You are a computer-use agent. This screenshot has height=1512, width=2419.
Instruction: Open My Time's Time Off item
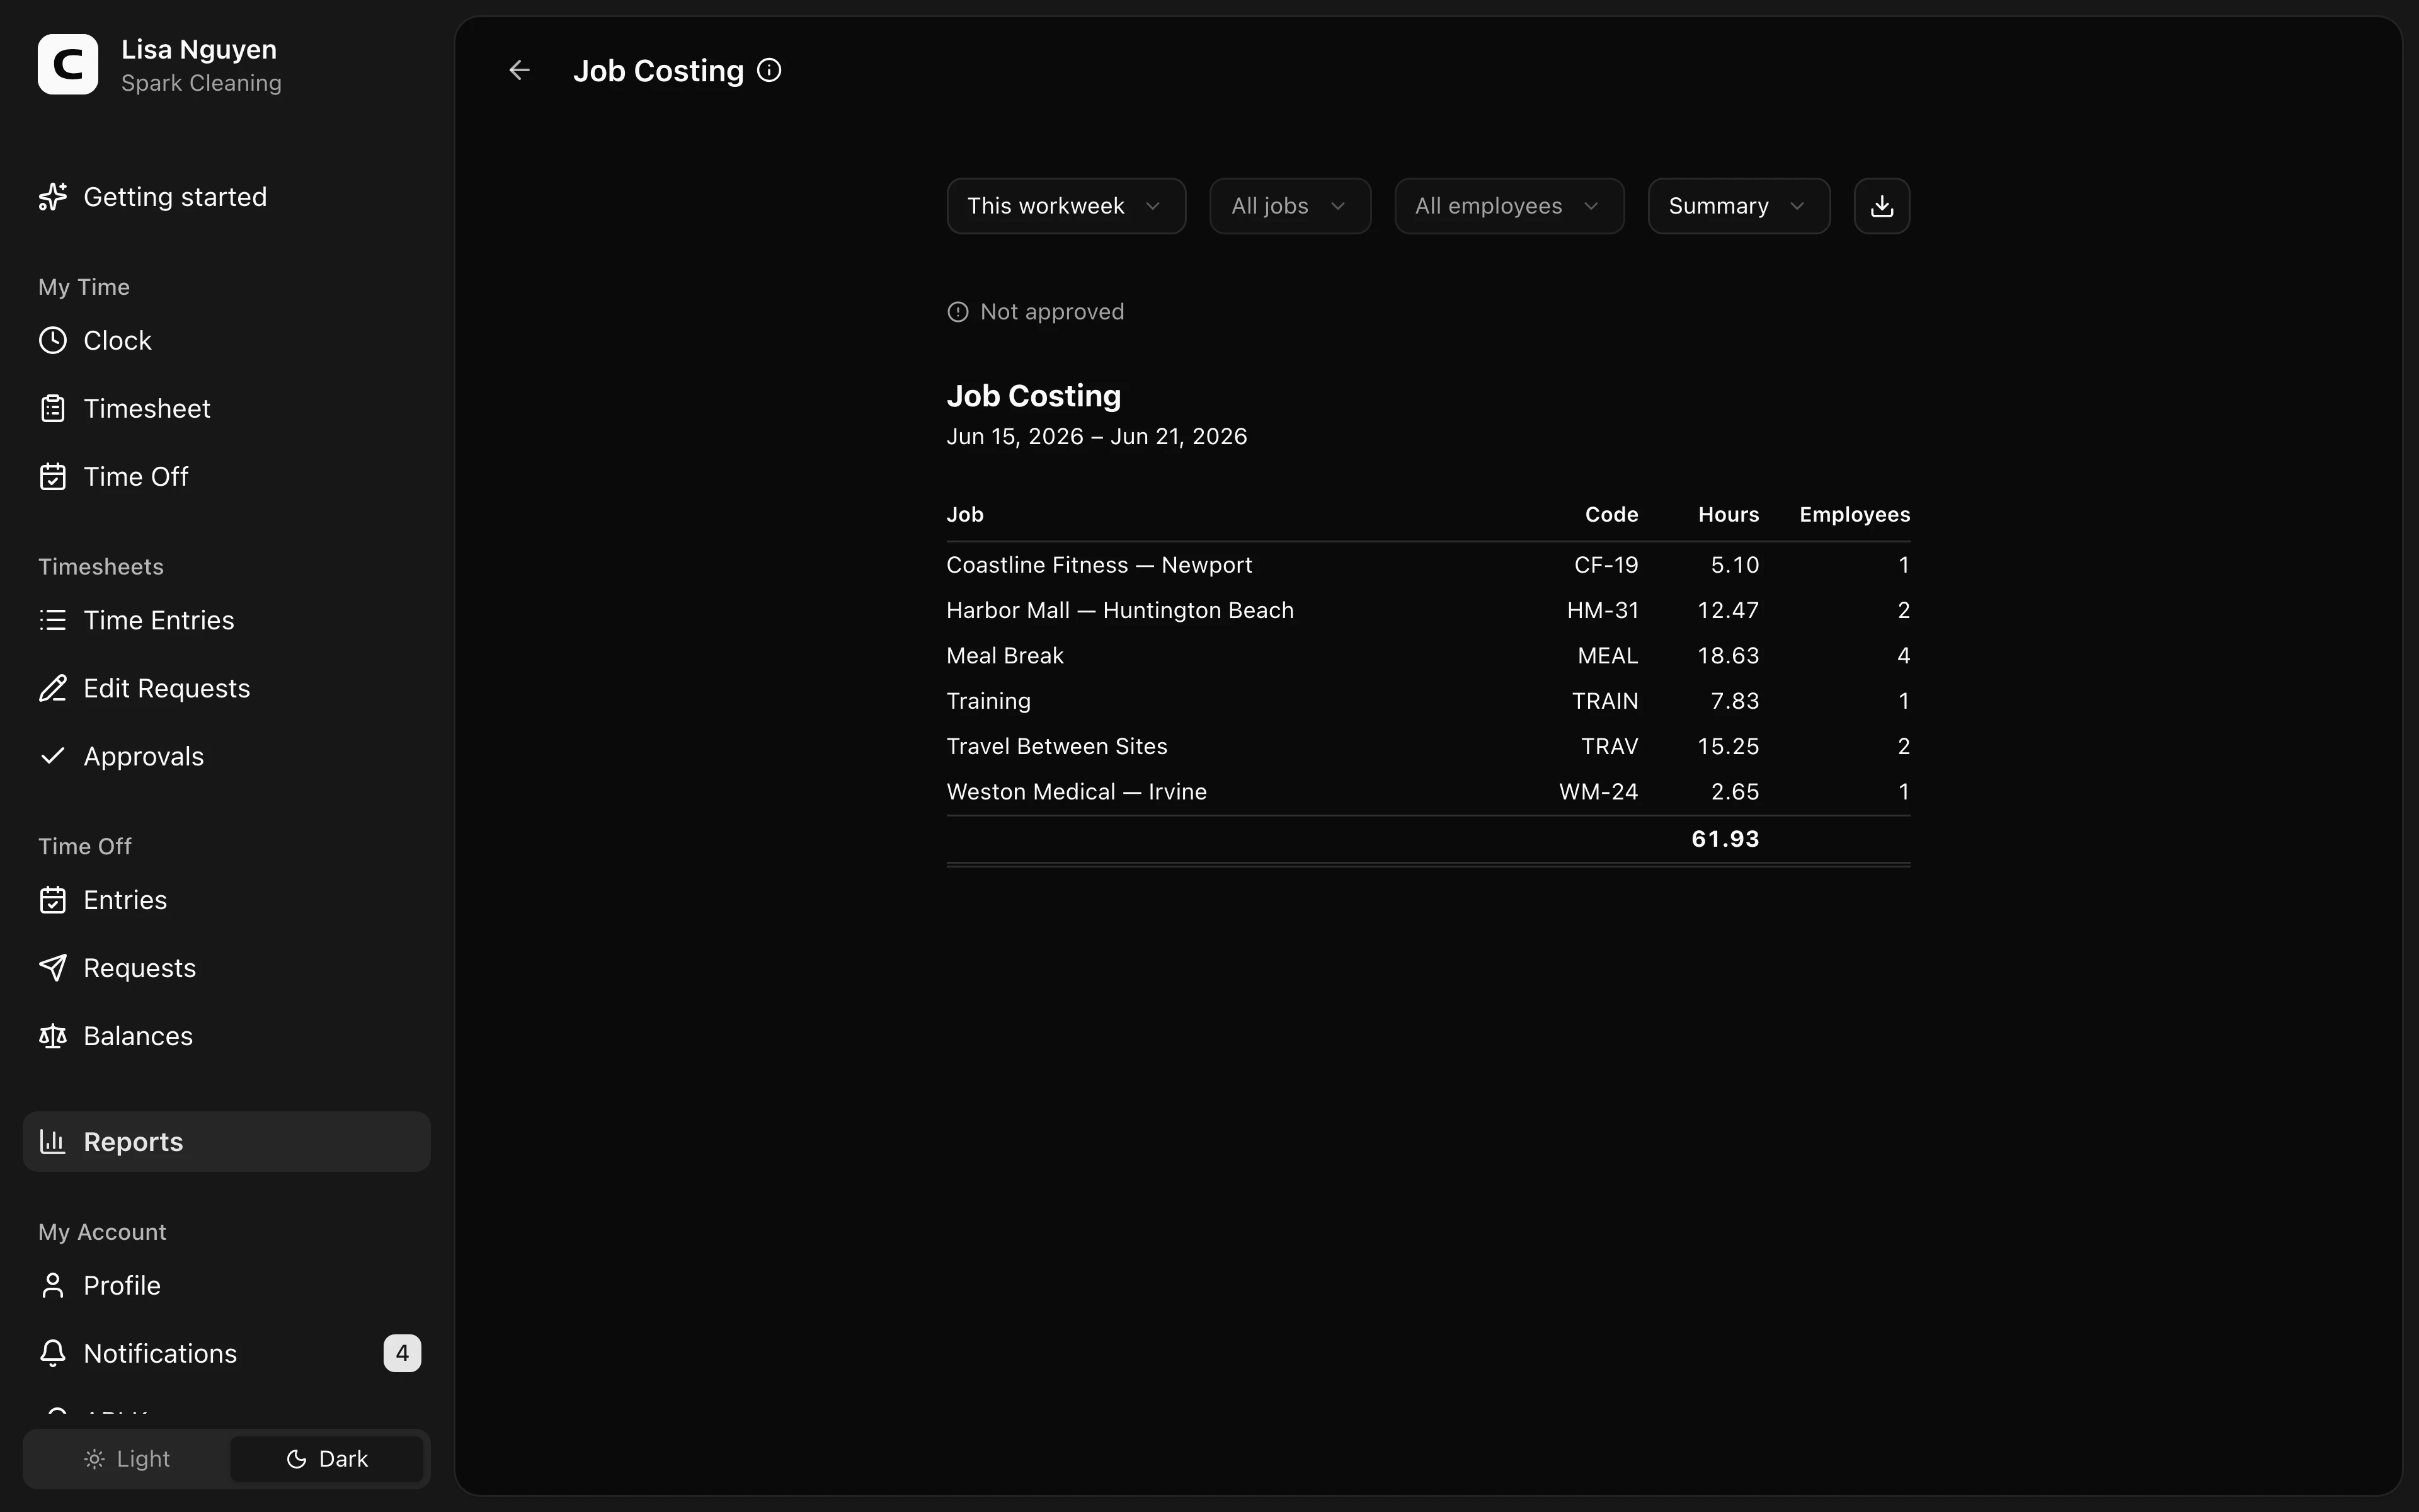tap(226, 477)
